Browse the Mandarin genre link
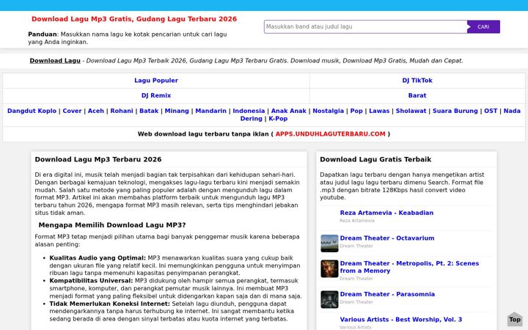 [210, 111]
